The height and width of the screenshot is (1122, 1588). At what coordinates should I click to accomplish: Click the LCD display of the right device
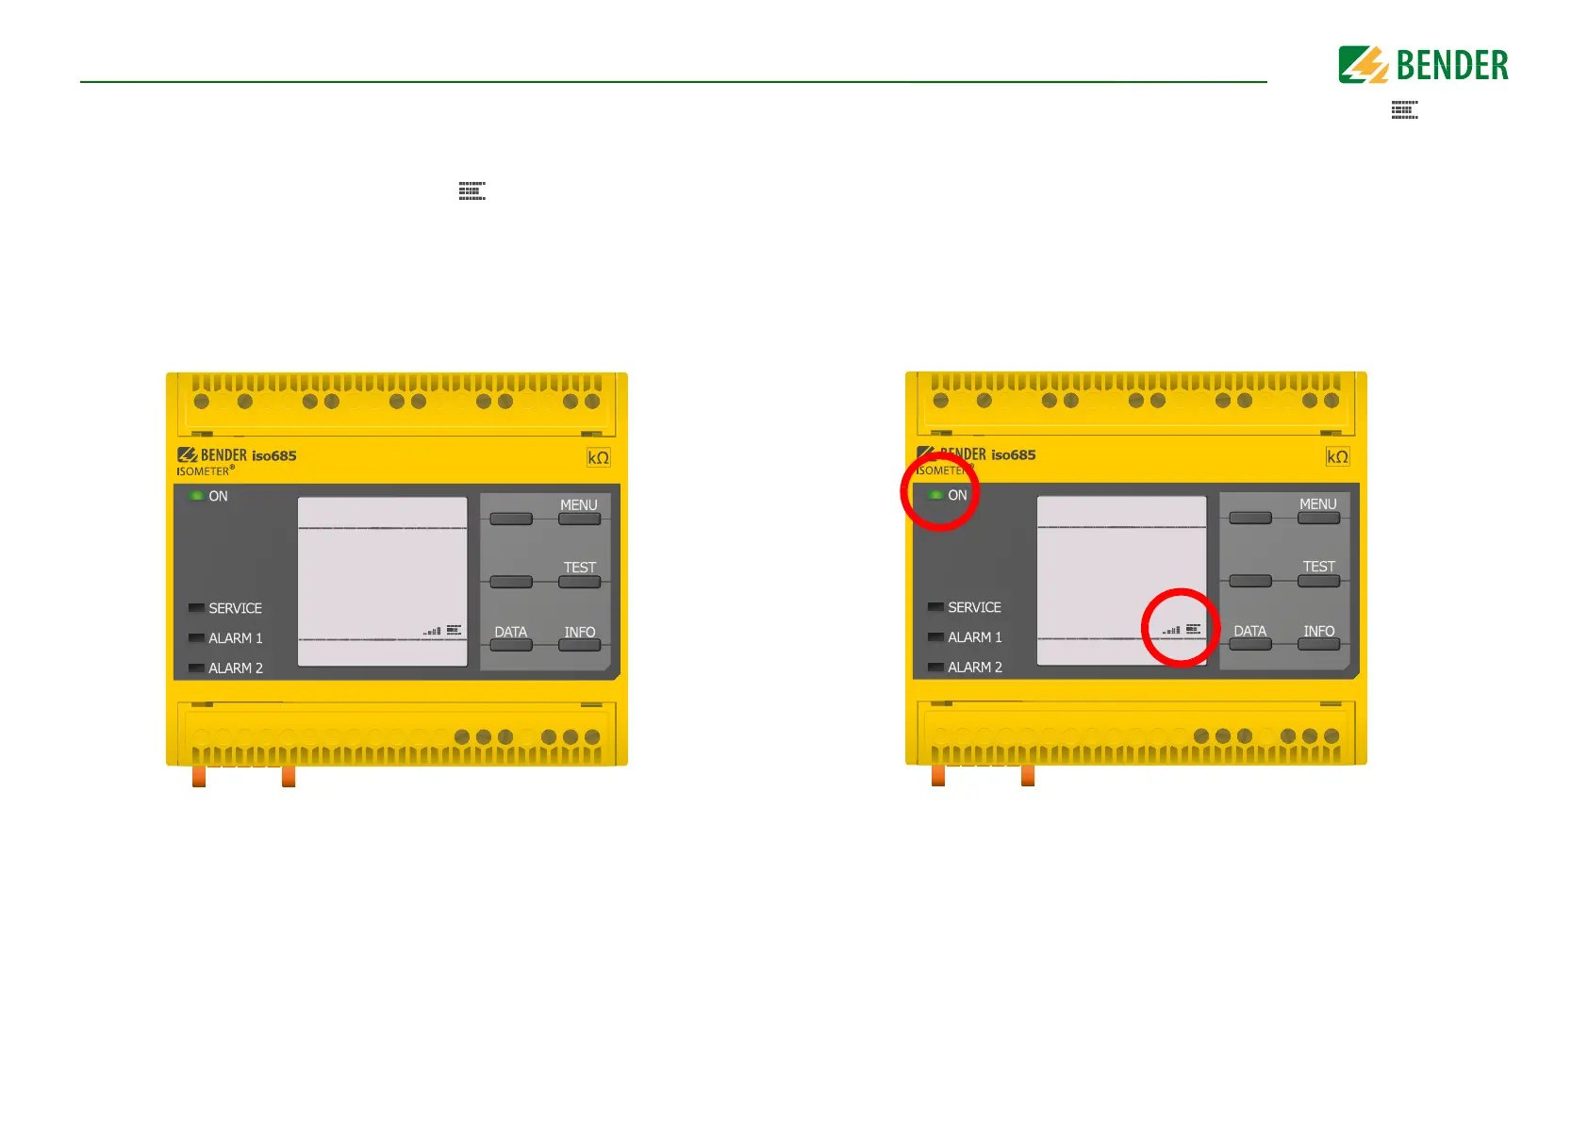pyautogui.click(x=1121, y=581)
